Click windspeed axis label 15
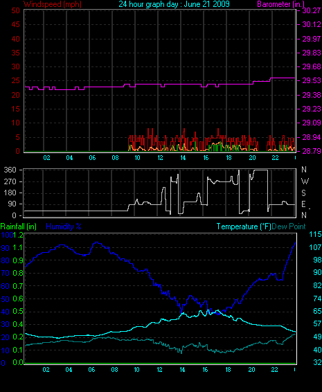322x392 pixels. click(x=16, y=109)
